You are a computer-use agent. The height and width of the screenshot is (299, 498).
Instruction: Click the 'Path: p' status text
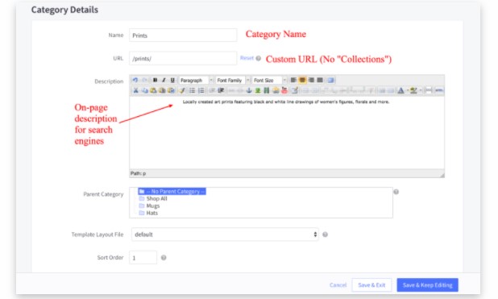pos(138,173)
